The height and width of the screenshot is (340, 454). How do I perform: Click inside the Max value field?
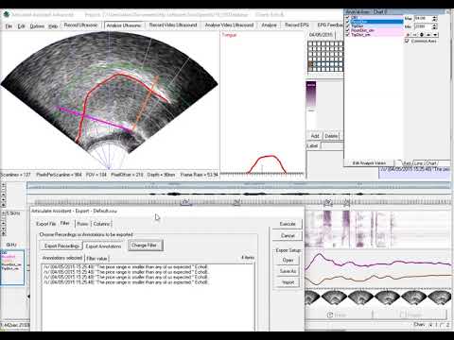coord(423,19)
